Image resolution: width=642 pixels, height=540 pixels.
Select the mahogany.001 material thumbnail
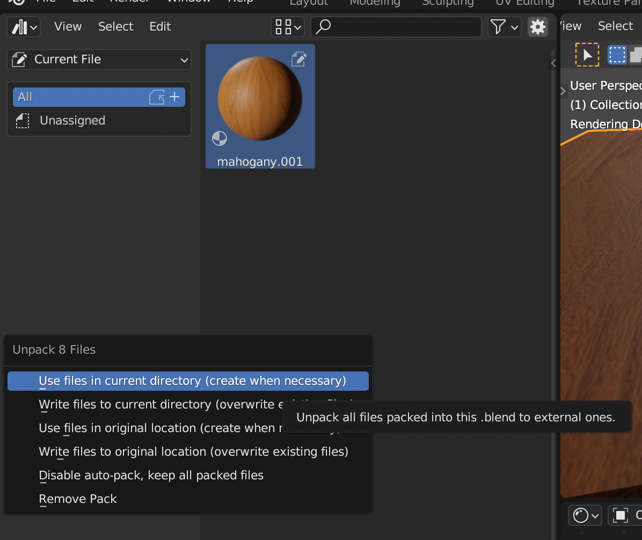click(x=260, y=102)
